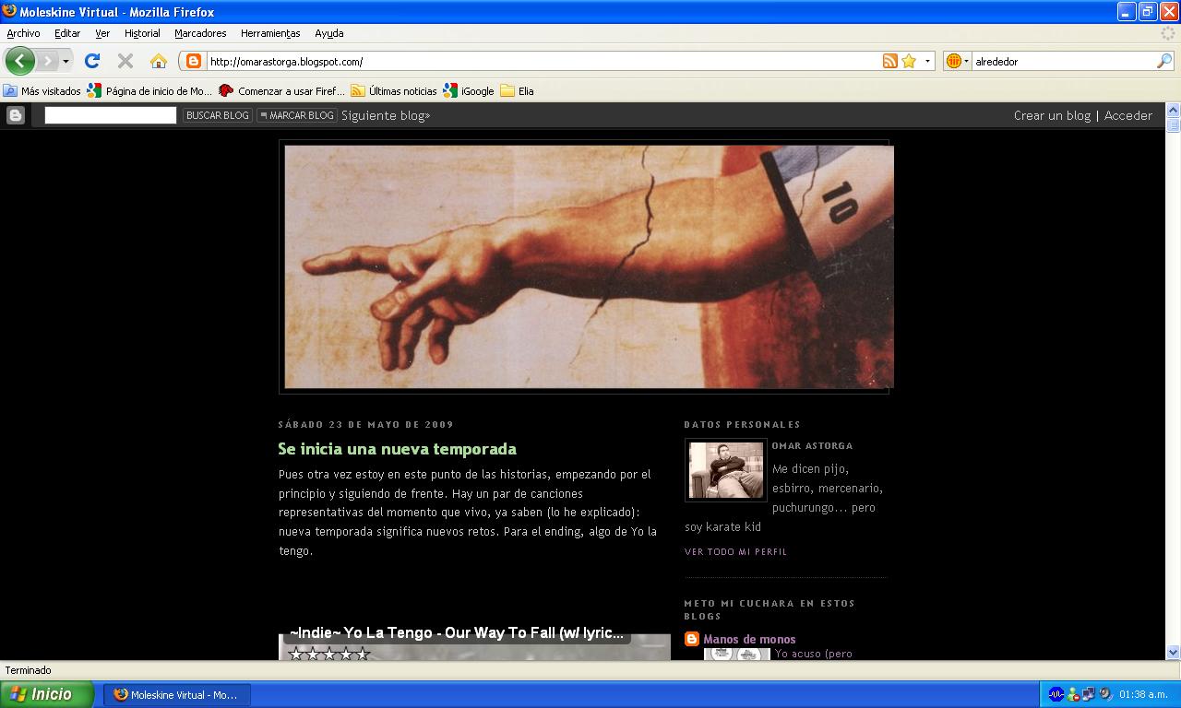Click the BUSCAR BLOG button
The width and height of the screenshot is (1181, 708).
coord(218,115)
